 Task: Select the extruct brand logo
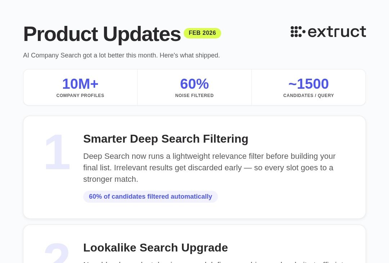pyautogui.click(x=328, y=32)
